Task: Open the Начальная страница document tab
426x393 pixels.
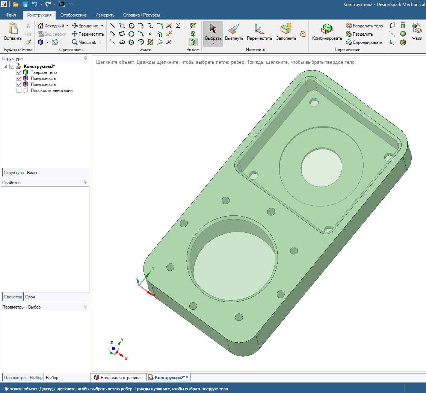Action: tap(117, 378)
